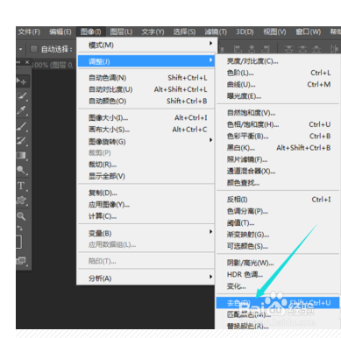Select the Quick Selection tool
Image resolution: width=341 pixels, height=338 pixels.
coord(22,96)
